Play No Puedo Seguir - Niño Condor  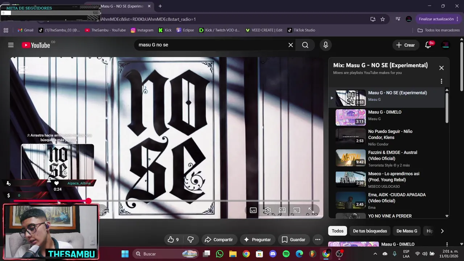pyautogui.click(x=386, y=137)
